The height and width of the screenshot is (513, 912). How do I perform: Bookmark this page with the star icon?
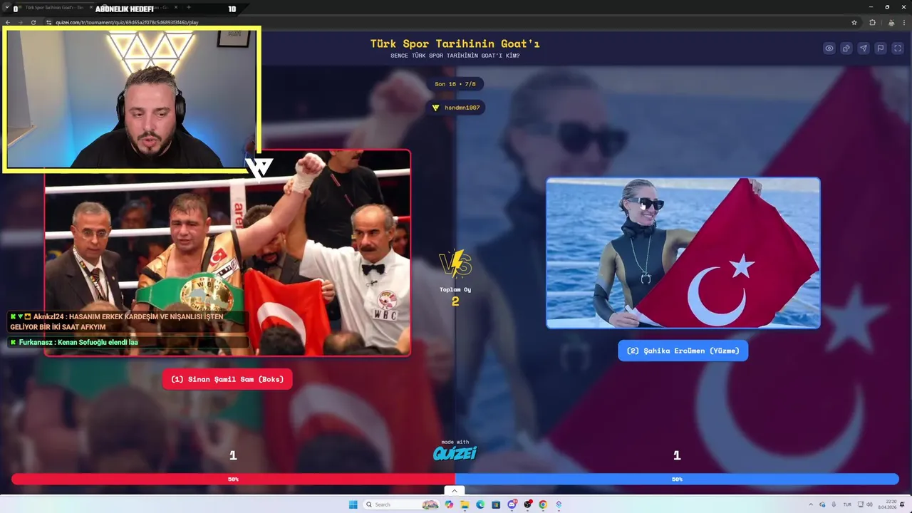tap(854, 22)
